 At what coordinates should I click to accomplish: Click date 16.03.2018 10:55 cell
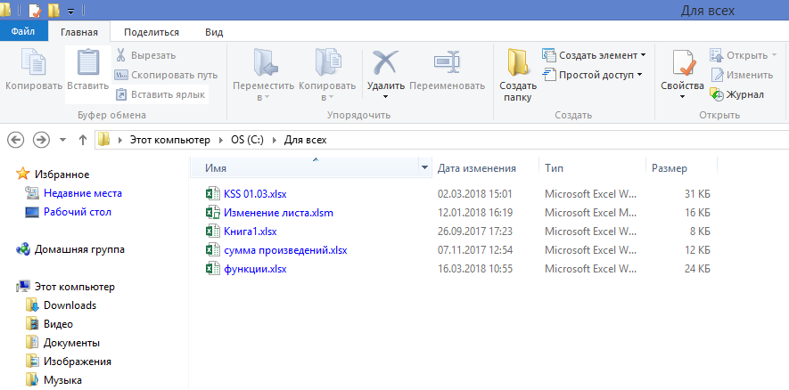pos(475,269)
